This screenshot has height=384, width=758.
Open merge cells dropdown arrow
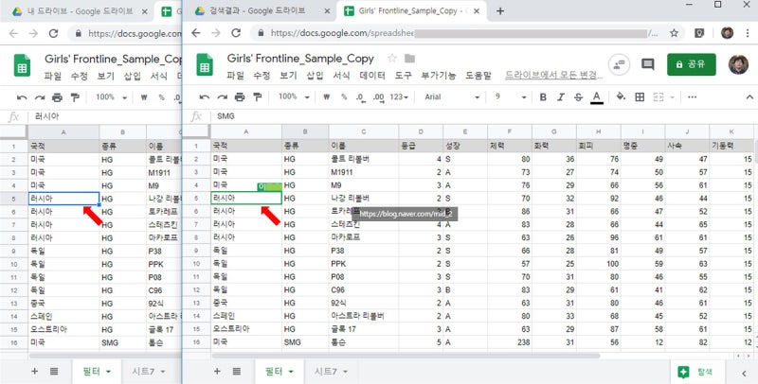(672, 97)
